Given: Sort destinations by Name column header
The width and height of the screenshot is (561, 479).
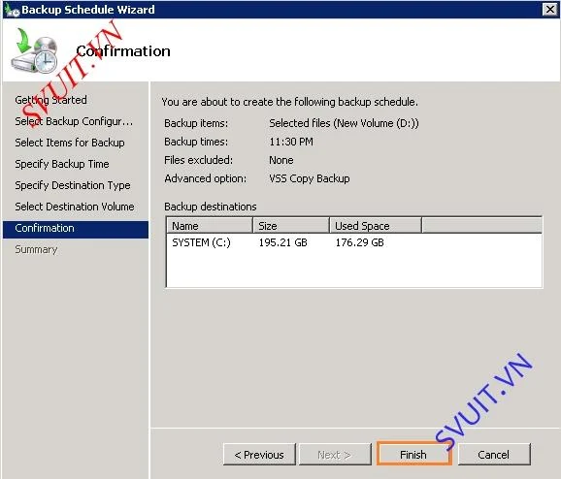Looking at the screenshot, I should 210,226.
